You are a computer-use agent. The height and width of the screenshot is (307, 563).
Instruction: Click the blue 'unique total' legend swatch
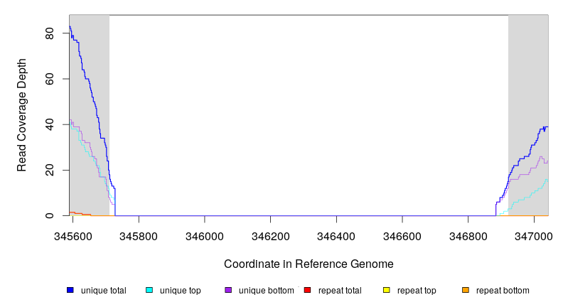(70, 291)
